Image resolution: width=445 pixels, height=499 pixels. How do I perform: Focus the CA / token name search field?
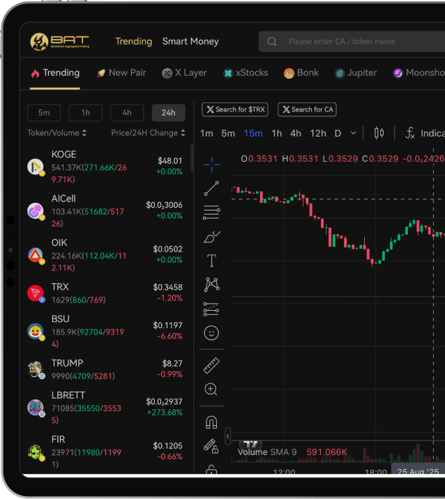[356, 42]
